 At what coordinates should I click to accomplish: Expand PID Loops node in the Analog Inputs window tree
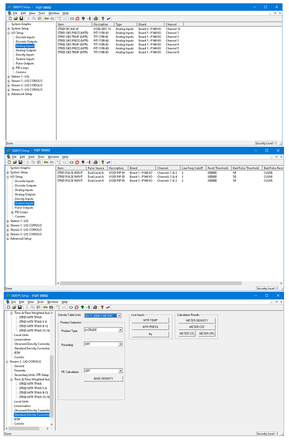[13, 68]
